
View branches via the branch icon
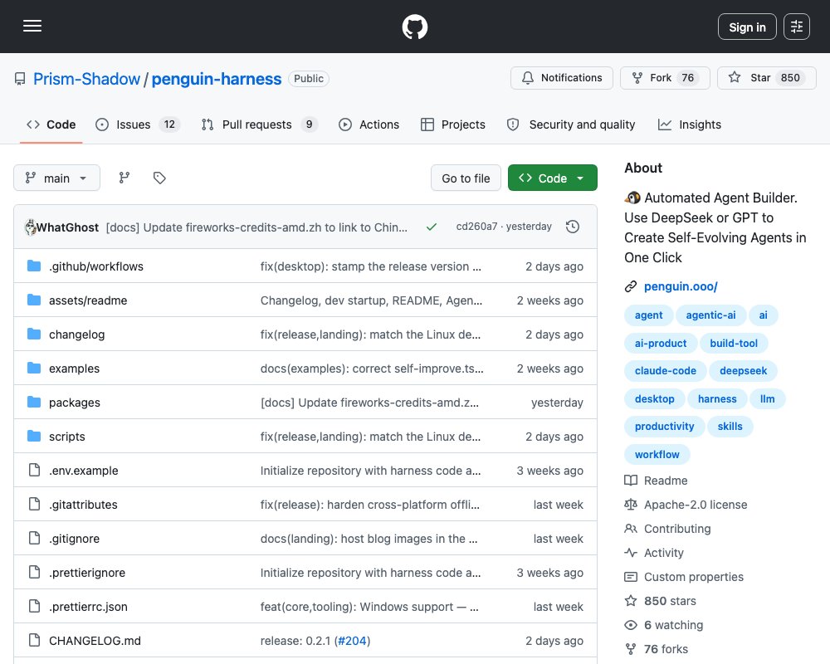[x=124, y=178]
